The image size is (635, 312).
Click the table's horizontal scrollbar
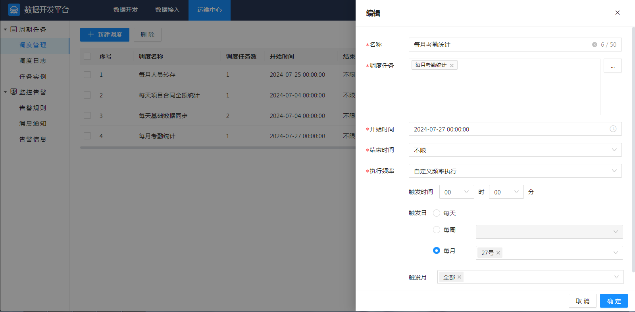coord(217,148)
